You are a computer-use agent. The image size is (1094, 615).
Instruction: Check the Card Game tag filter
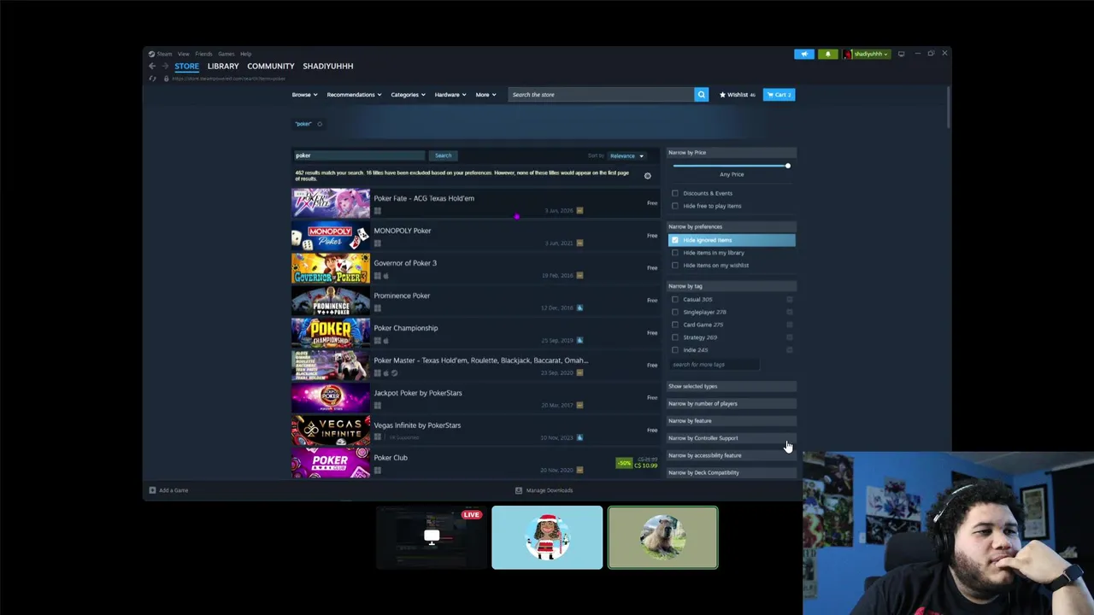coord(675,325)
